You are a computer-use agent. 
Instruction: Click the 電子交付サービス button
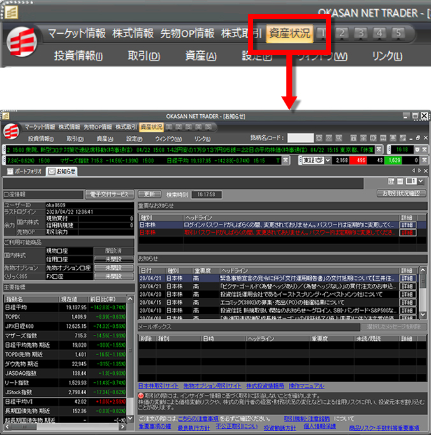(x=109, y=195)
